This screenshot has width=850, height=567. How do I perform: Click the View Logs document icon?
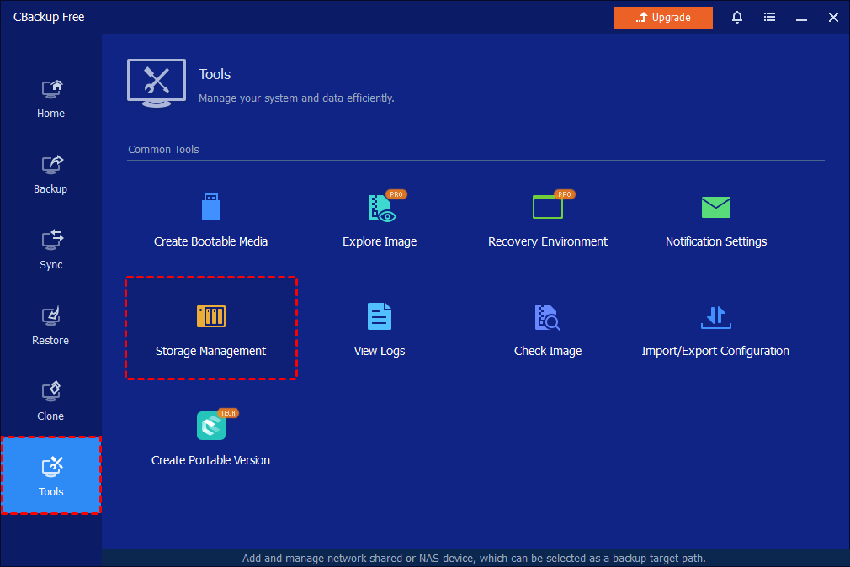(x=380, y=316)
